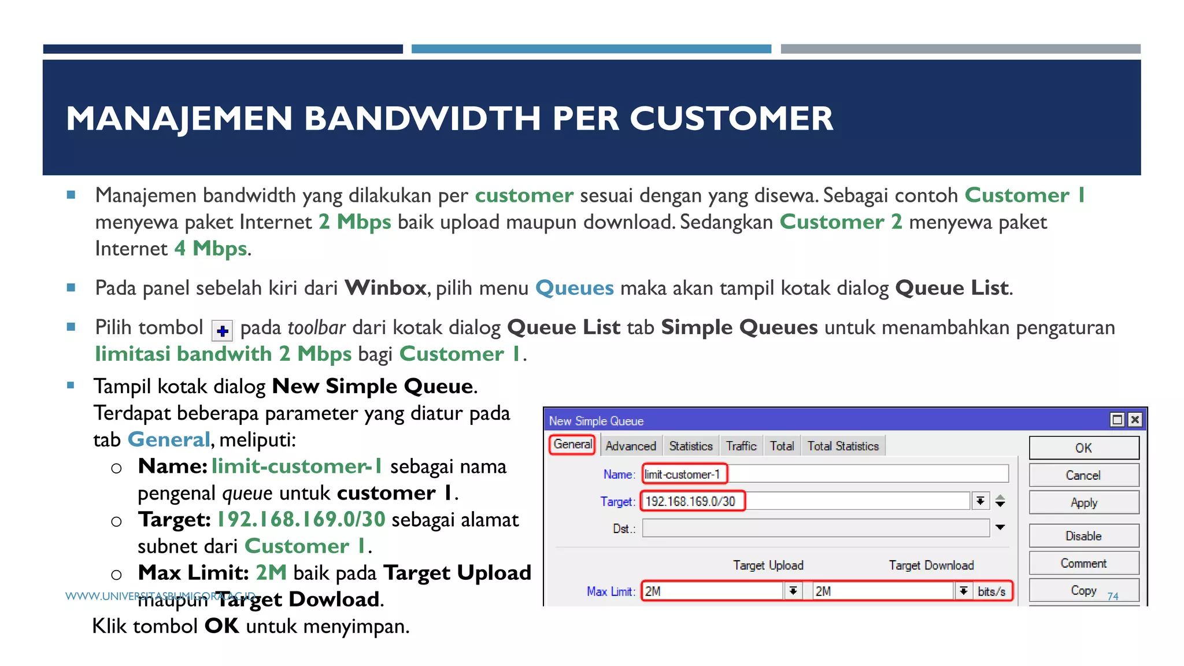Open Target Upload Max Limit dropdown
This screenshot has width=1184, height=666.
pyautogui.click(x=793, y=591)
